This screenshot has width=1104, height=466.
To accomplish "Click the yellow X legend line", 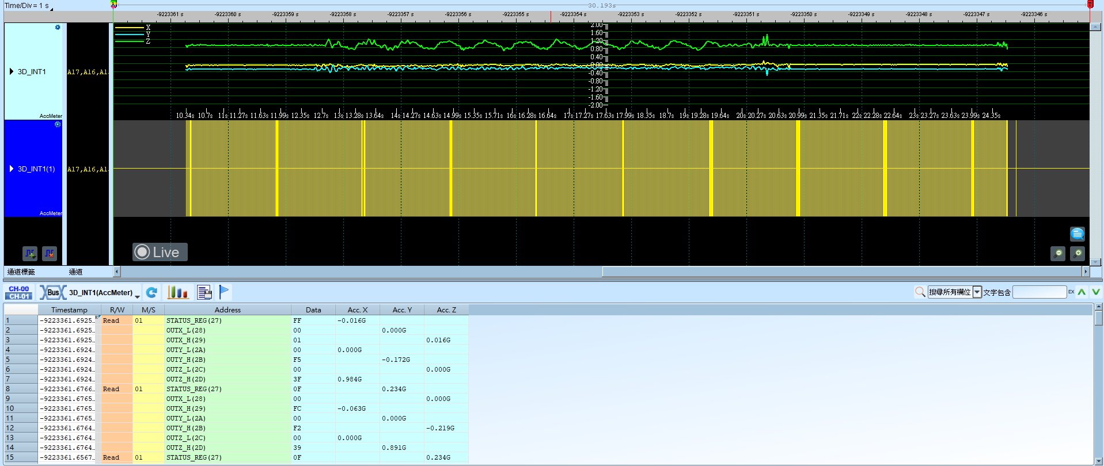I will [130, 28].
